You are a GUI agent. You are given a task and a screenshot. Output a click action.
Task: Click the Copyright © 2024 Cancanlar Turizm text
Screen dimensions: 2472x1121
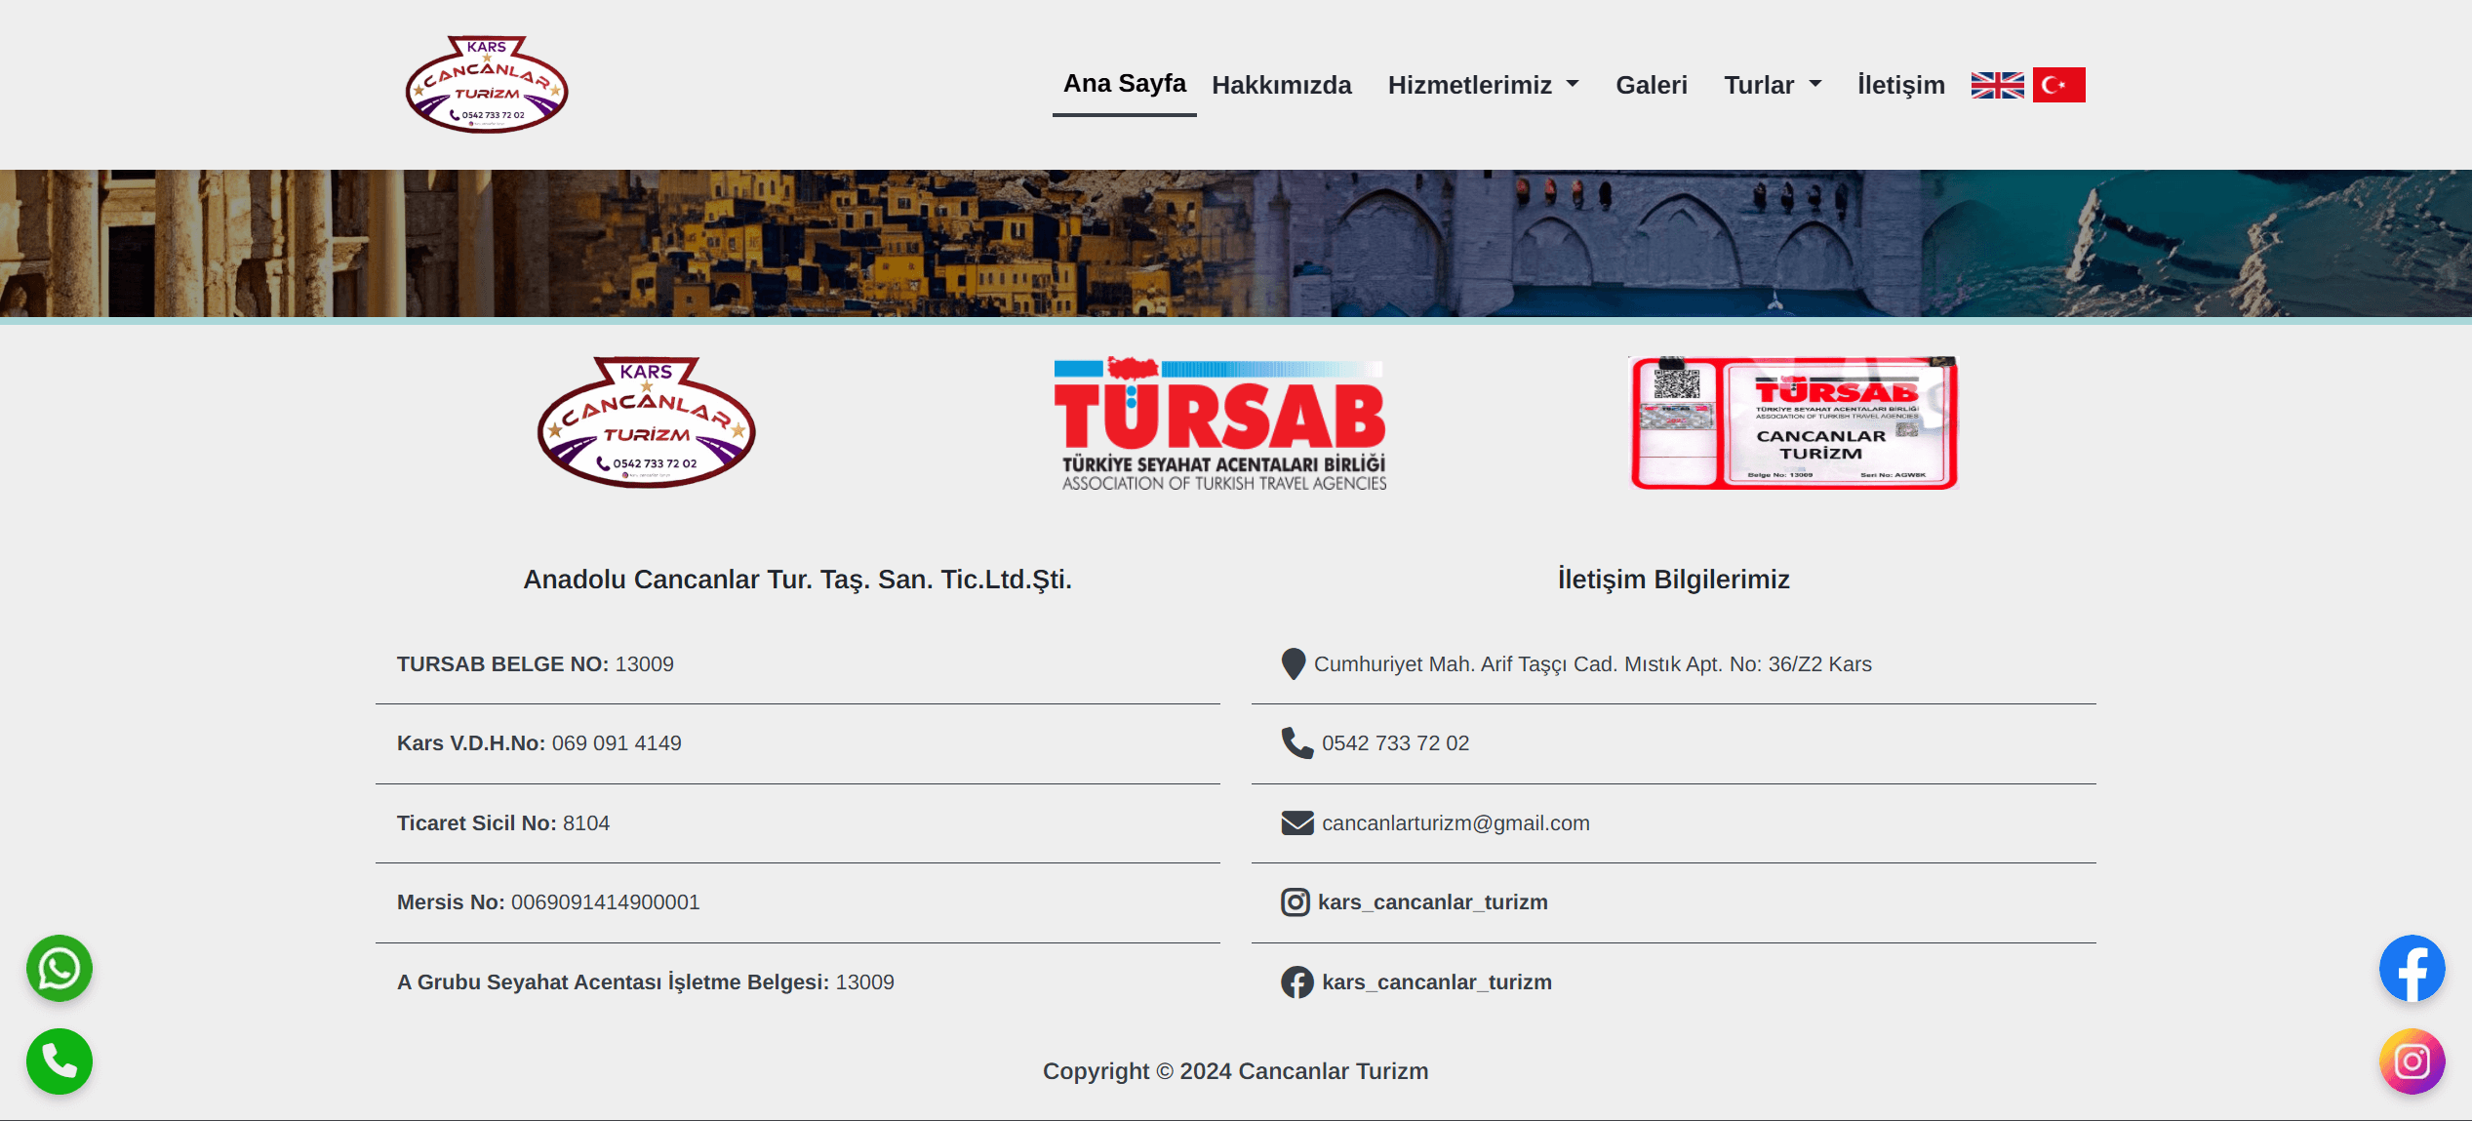click(x=1235, y=1070)
